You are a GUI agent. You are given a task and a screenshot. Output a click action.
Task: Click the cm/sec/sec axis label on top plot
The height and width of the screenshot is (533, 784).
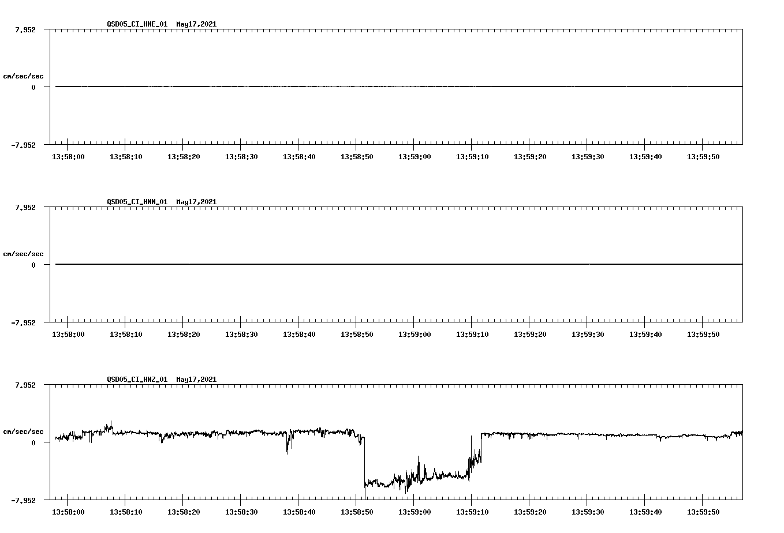(x=23, y=76)
